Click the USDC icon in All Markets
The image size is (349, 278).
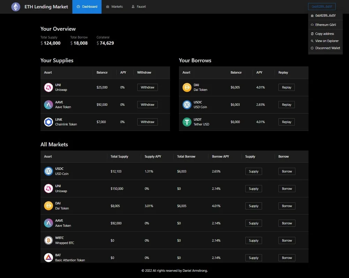coord(49,171)
